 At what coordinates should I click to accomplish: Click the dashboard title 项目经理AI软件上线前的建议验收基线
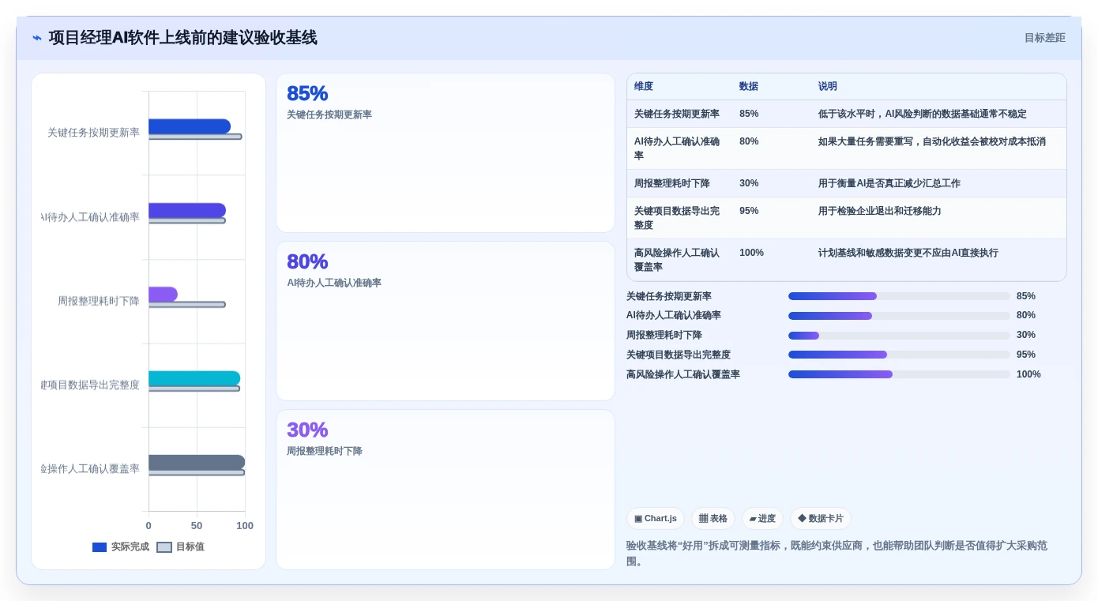tap(183, 38)
